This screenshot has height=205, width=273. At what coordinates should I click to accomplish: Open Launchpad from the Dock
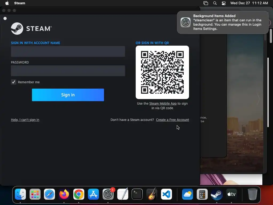coord(35,194)
